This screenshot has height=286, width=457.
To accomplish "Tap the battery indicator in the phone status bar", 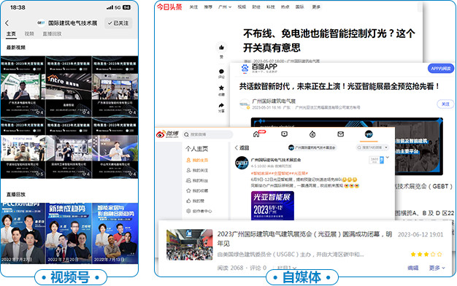I will (126, 7).
